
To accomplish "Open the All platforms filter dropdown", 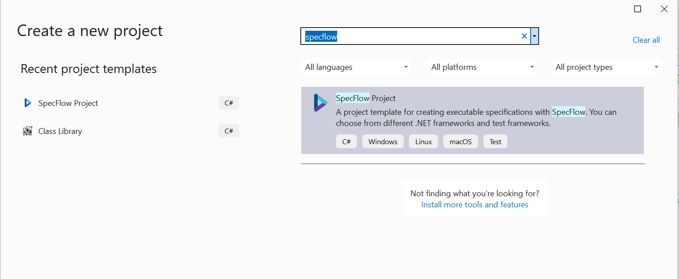I will (482, 67).
